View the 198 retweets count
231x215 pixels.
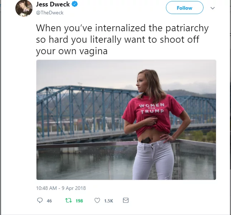point(79,201)
